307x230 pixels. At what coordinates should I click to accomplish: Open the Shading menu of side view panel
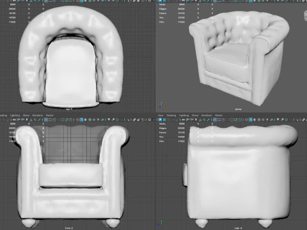pyautogui.click(x=171, y=115)
